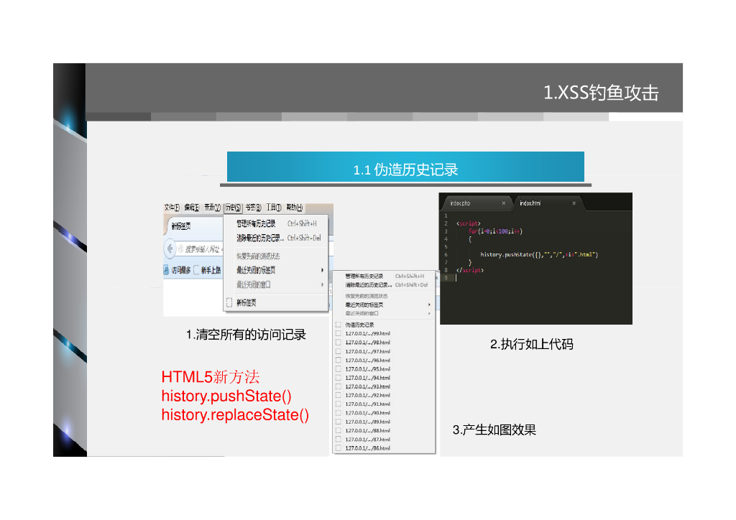Click the page icon beside 127.0.0.1/.../91.html
Screen dimensions: 736x520
pos(338,404)
